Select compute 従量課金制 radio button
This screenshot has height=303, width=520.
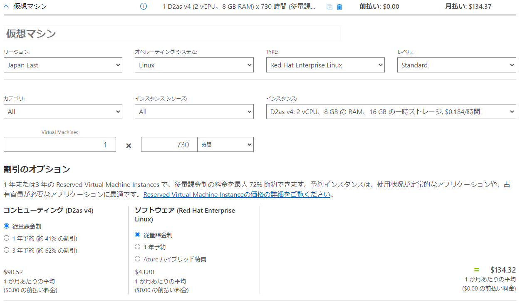tap(6, 226)
